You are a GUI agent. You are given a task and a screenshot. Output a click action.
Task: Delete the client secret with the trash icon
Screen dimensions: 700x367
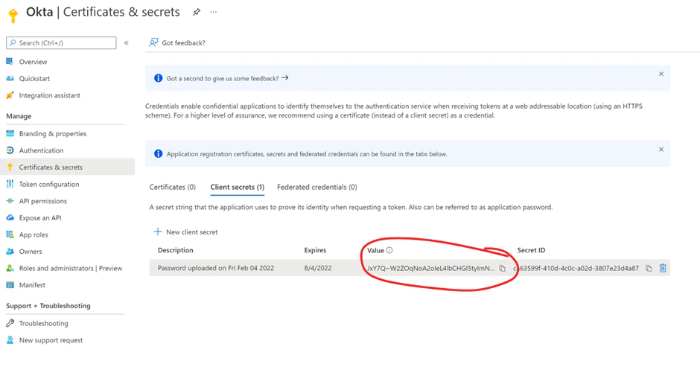pyautogui.click(x=663, y=268)
